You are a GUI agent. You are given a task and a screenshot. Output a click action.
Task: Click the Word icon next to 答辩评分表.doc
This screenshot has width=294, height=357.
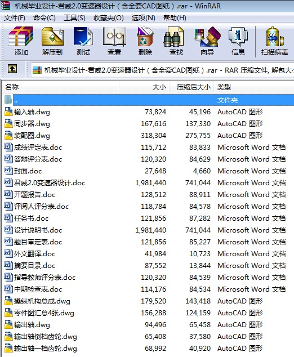pyautogui.click(x=8, y=159)
